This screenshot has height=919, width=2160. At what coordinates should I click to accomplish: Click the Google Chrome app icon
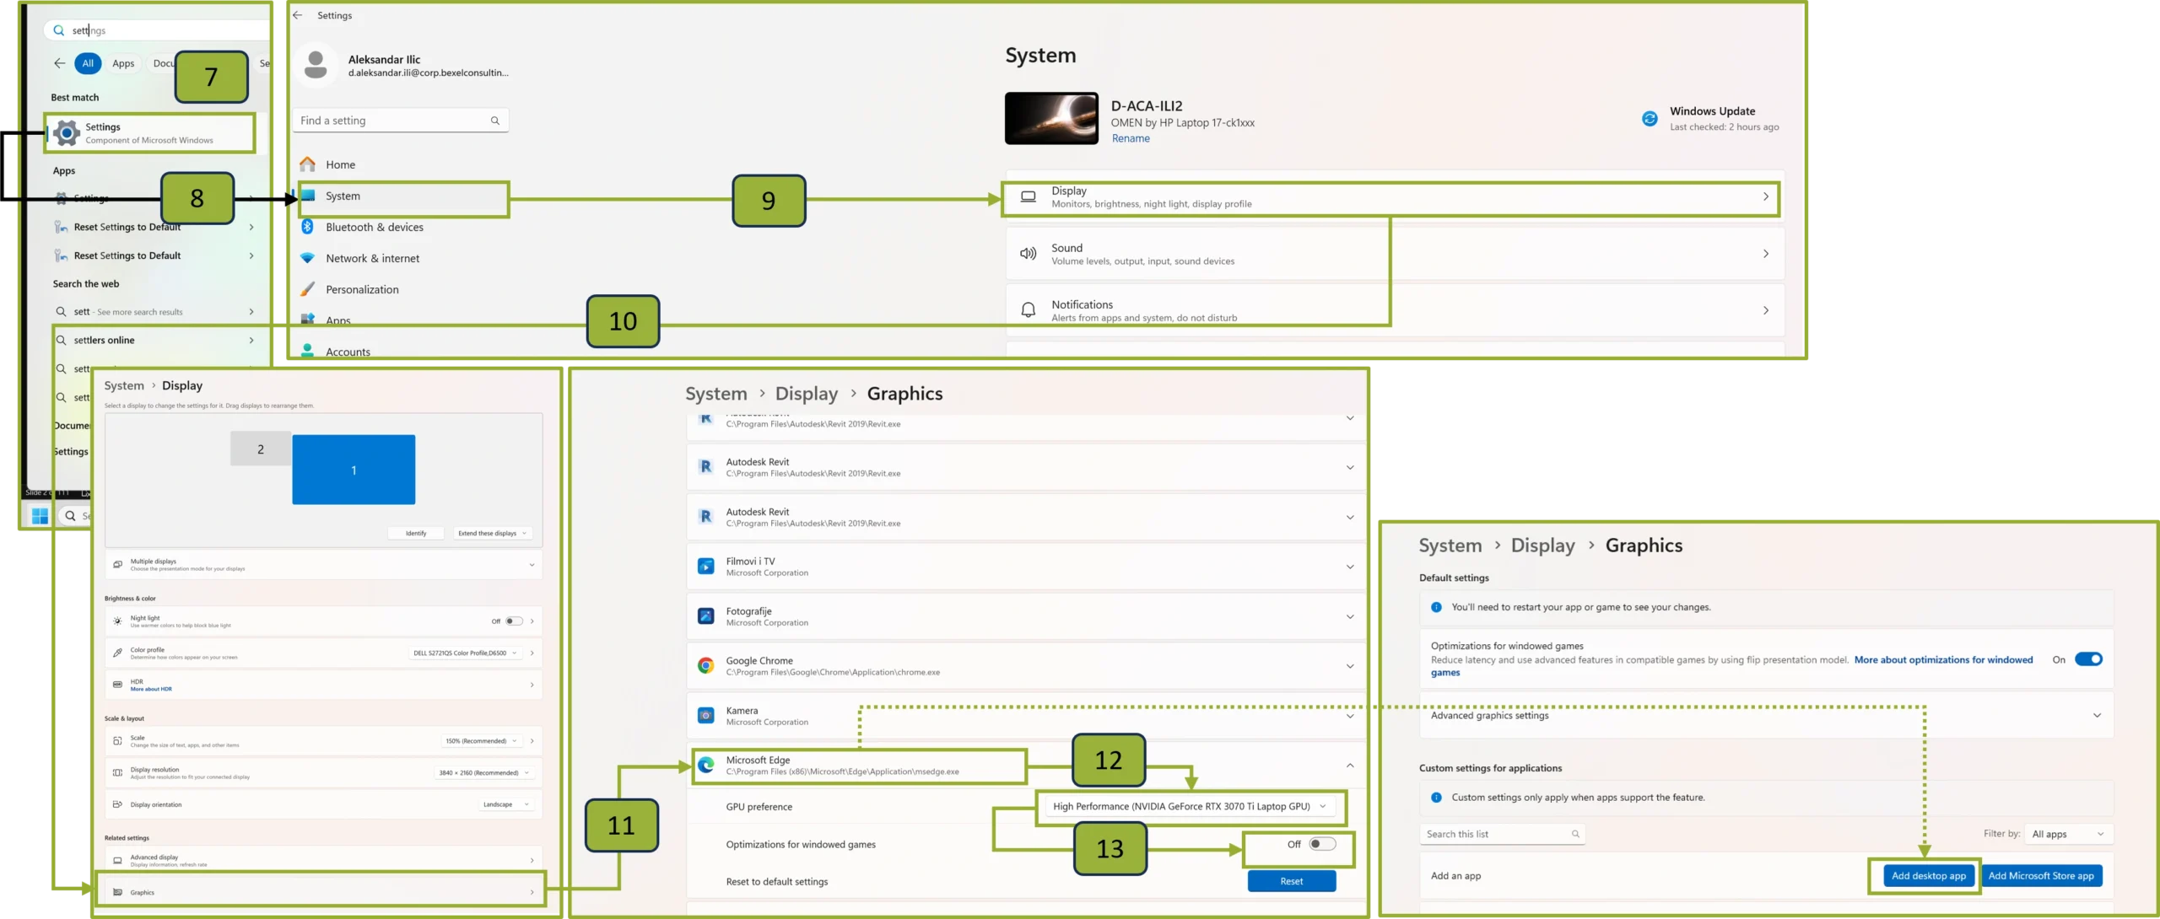[x=706, y=666]
